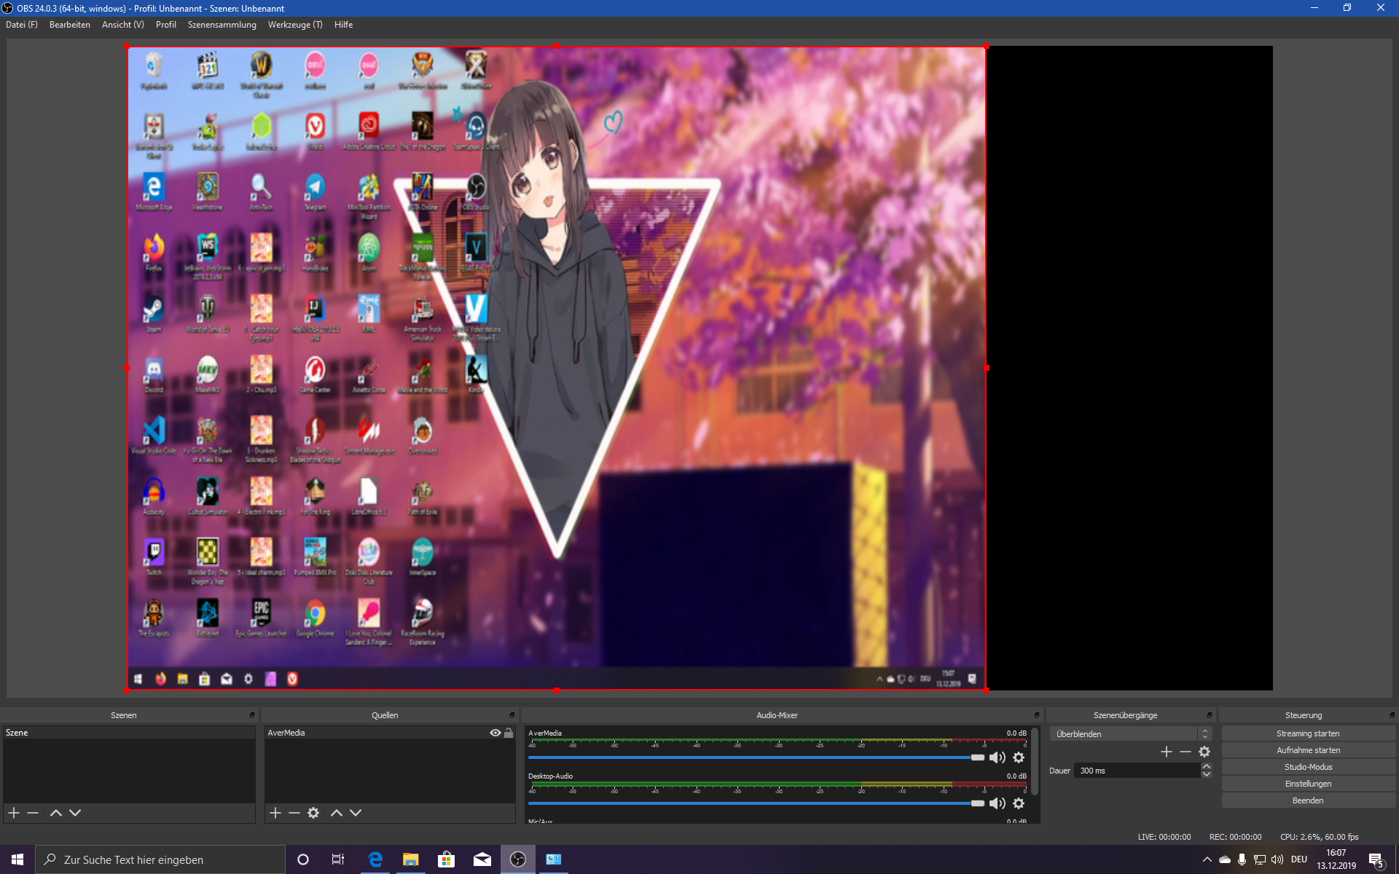Screen dimensions: 1399x874
Task: Hide the AverMedia source with eye icon
Action: (x=495, y=733)
